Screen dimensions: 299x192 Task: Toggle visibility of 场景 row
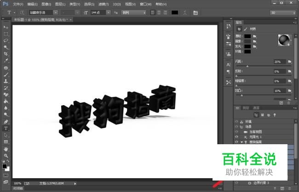pyautogui.click(x=236, y=127)
